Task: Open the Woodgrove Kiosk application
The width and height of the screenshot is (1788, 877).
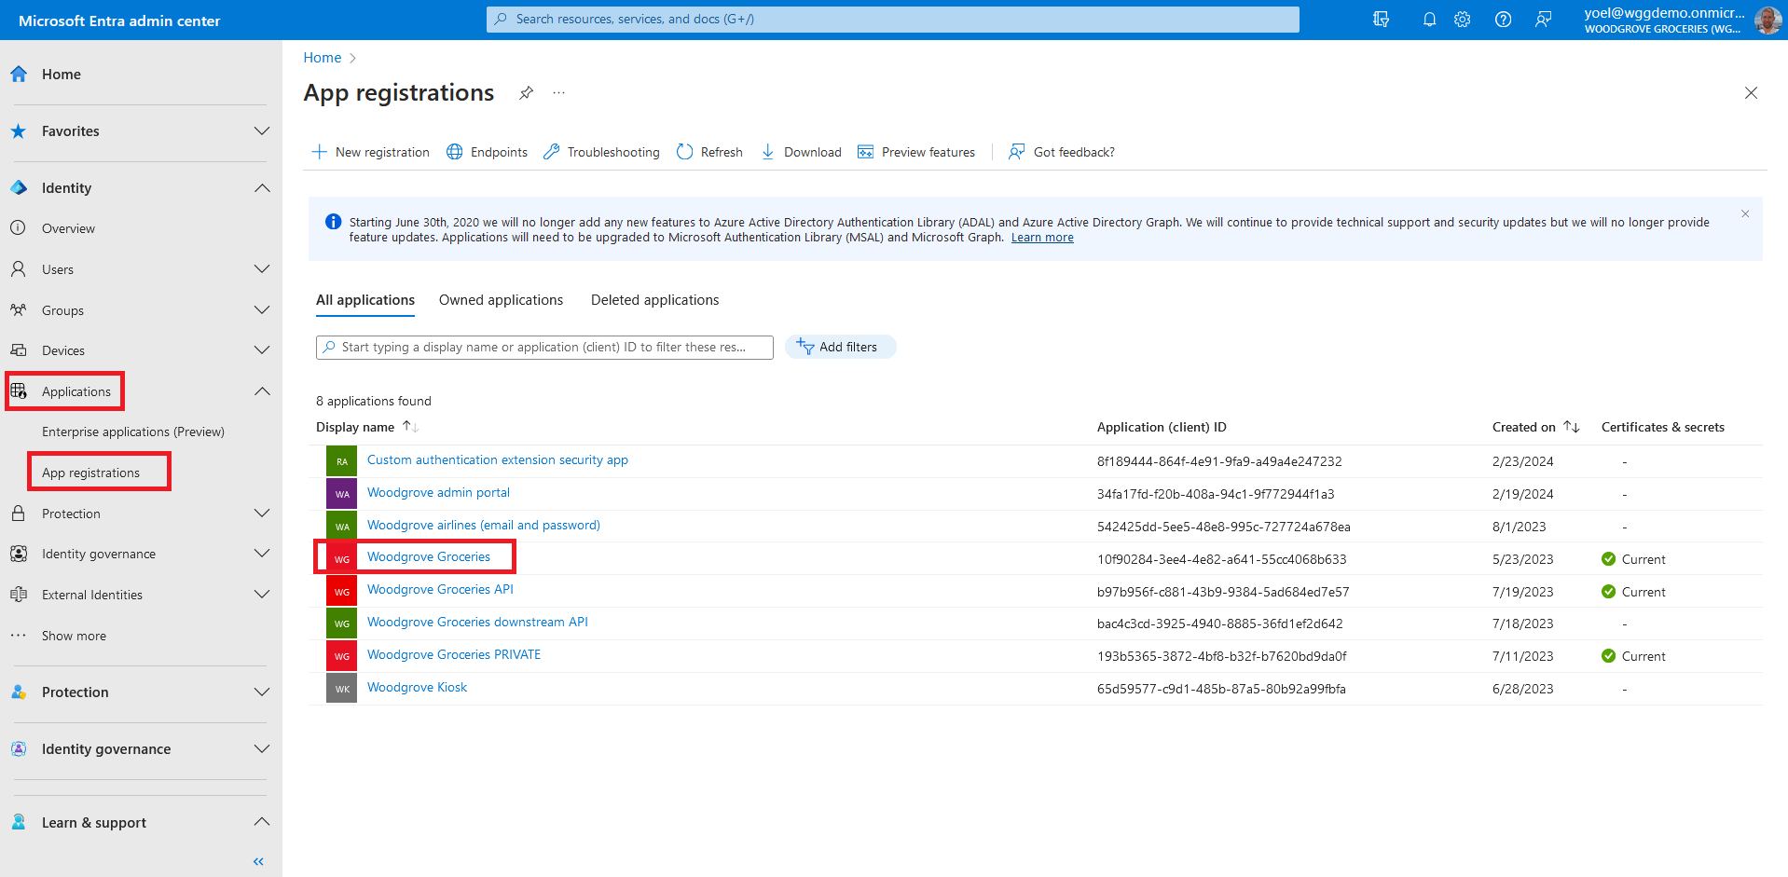Action: (417, 688)
